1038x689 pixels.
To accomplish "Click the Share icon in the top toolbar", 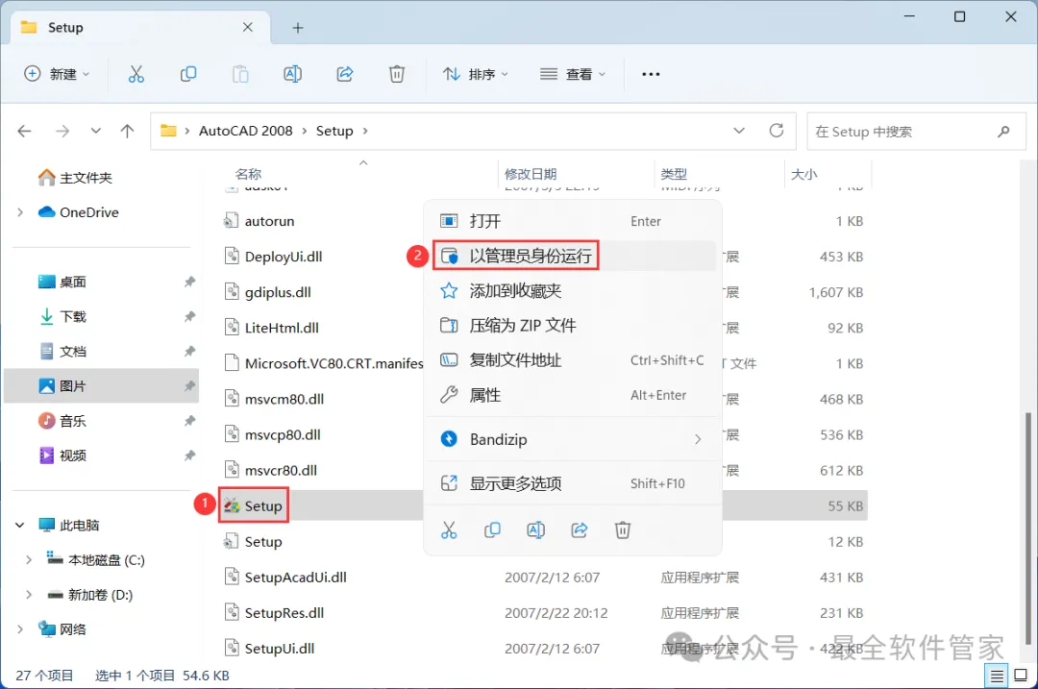I will (345, 74).
